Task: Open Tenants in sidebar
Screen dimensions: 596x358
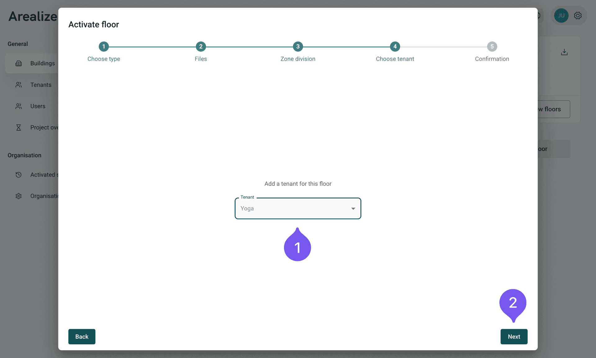Action: point(32,85)
